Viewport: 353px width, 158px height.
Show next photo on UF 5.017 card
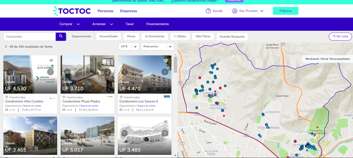pos(108,133)
